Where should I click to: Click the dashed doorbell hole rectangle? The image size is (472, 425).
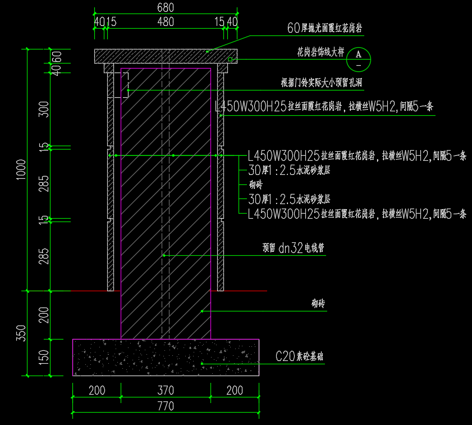pos(118,85)
